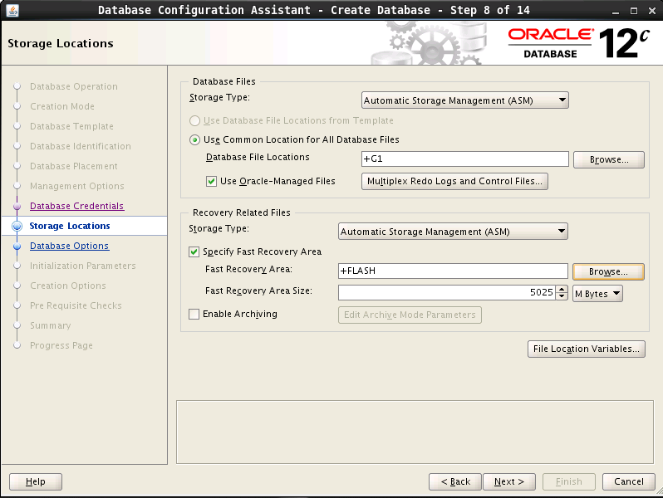This screenshot has width=663, height=498.
Task: Click the Database Options step bullet icon
Action: click(16, 247)
